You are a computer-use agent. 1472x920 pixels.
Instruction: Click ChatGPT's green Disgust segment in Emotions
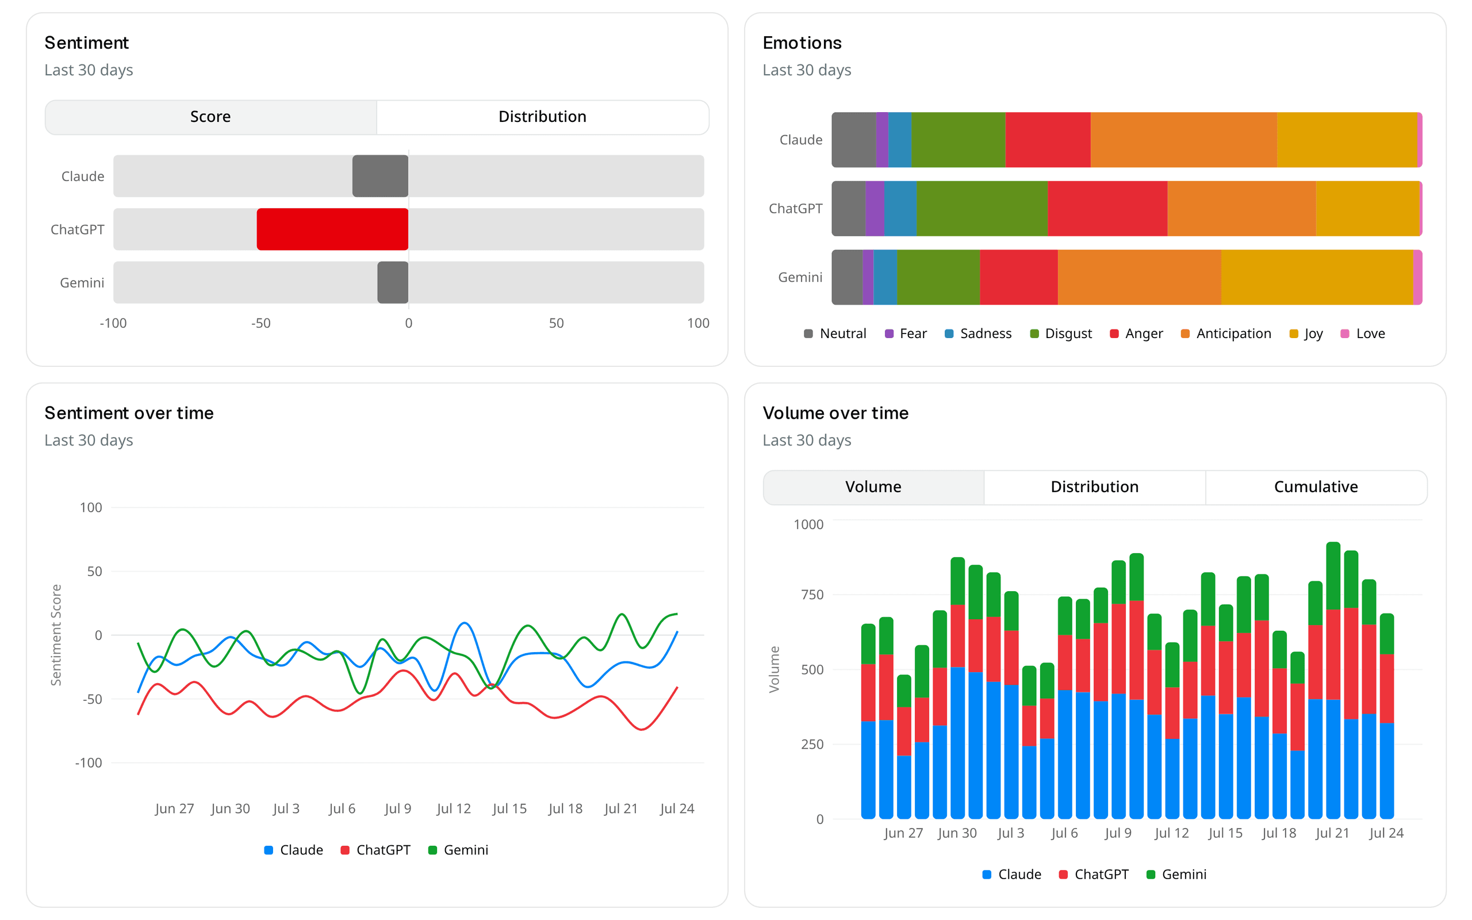982,209
